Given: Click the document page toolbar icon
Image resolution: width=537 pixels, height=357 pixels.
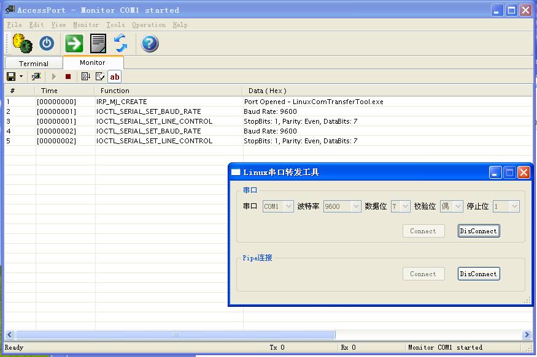Looking at the screenshot, I should [x=98, y=43].
